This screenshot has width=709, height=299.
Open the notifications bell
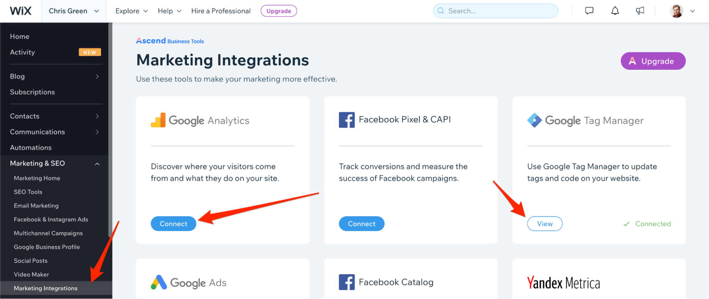pyautogui.click(x=615, y=11)
